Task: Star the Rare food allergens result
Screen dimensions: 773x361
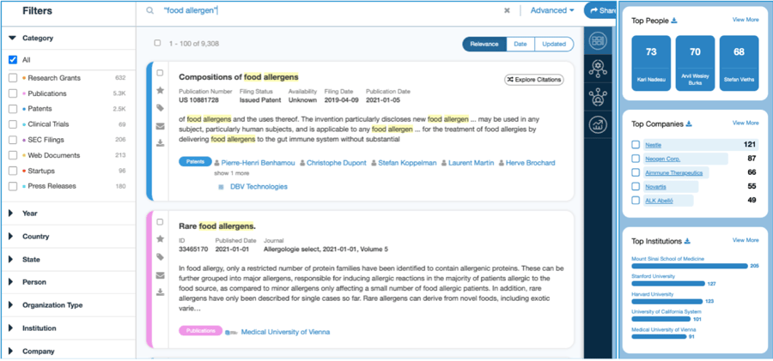Action: pyautogui.click(x=161, y=239)
